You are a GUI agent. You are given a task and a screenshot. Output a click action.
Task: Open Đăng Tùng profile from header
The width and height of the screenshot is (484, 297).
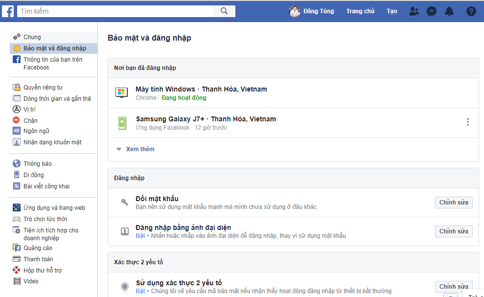coord(312,11)
